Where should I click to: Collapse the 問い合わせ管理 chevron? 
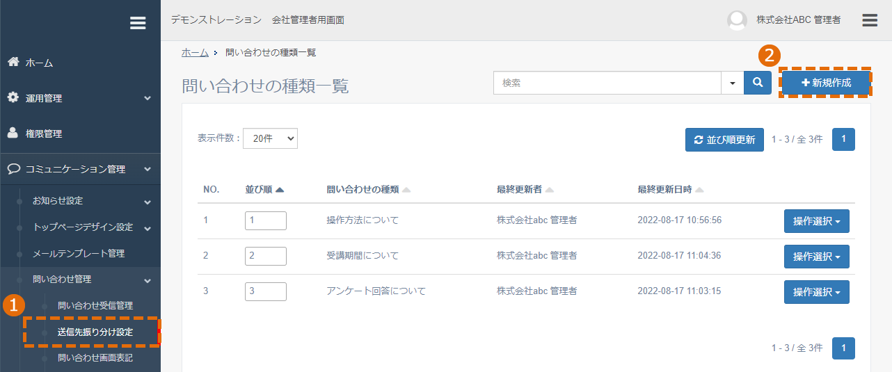click(148, 280)
